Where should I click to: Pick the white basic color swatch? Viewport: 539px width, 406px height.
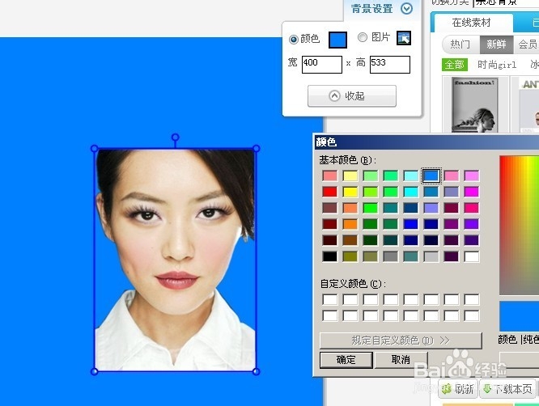click(x=472, y=256)
